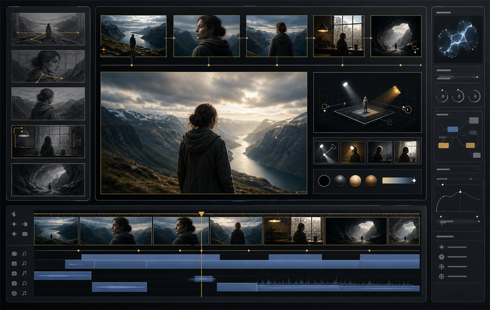Select the lamp-lit window shot in top filmstrip
490x310 pixels.
click(339, 36)
